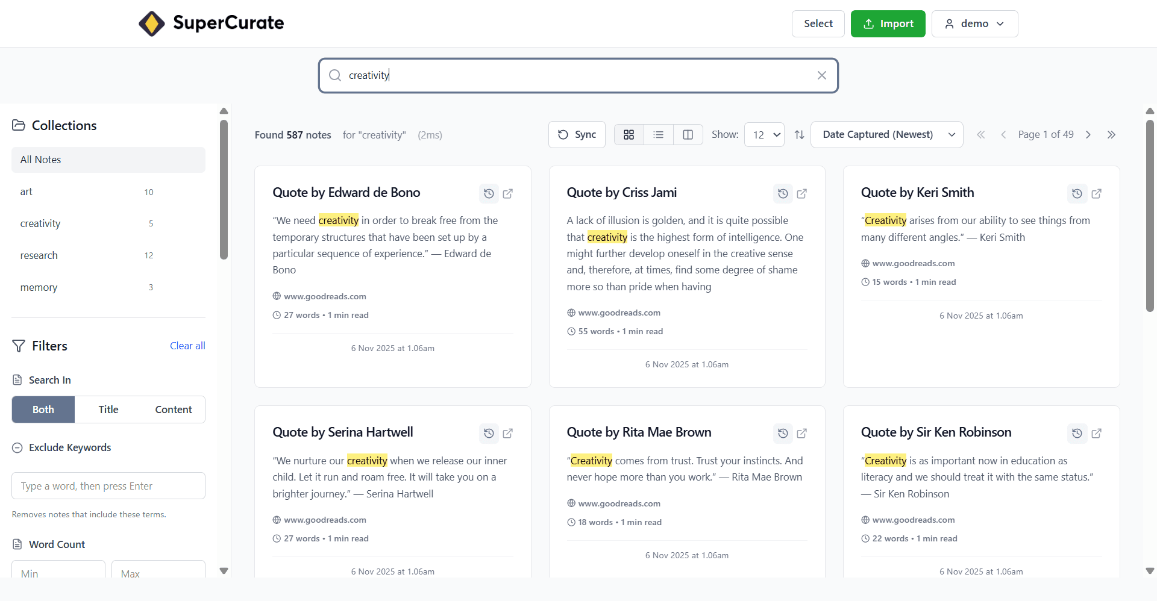Clear all active filters
This screenshot has height=601, width=1157.
[187, 345]
